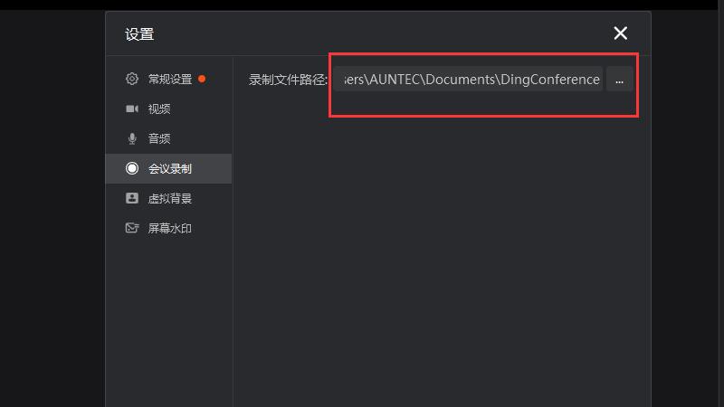724x407 pixels.
Task: Click the orange notification dot next to 常规设置
Action: click(x=202, y=79)
